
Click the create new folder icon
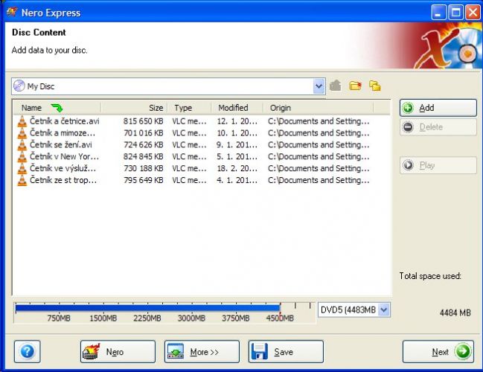[355, 86]
